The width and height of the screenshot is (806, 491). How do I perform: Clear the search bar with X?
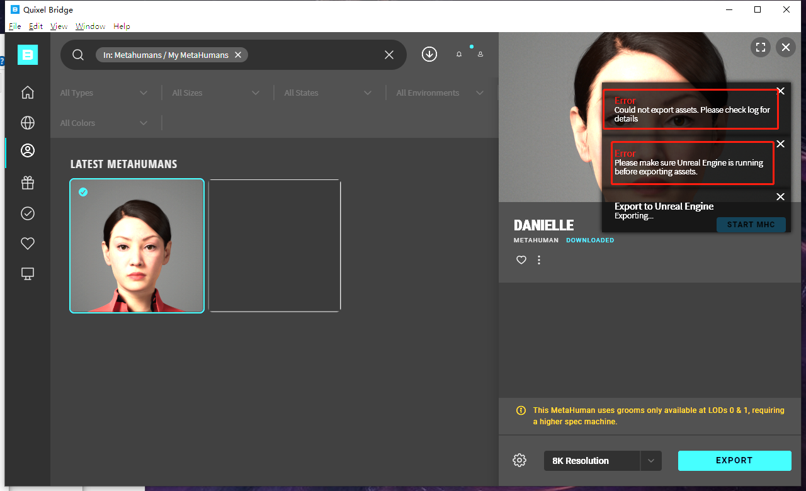pos(389,55)
